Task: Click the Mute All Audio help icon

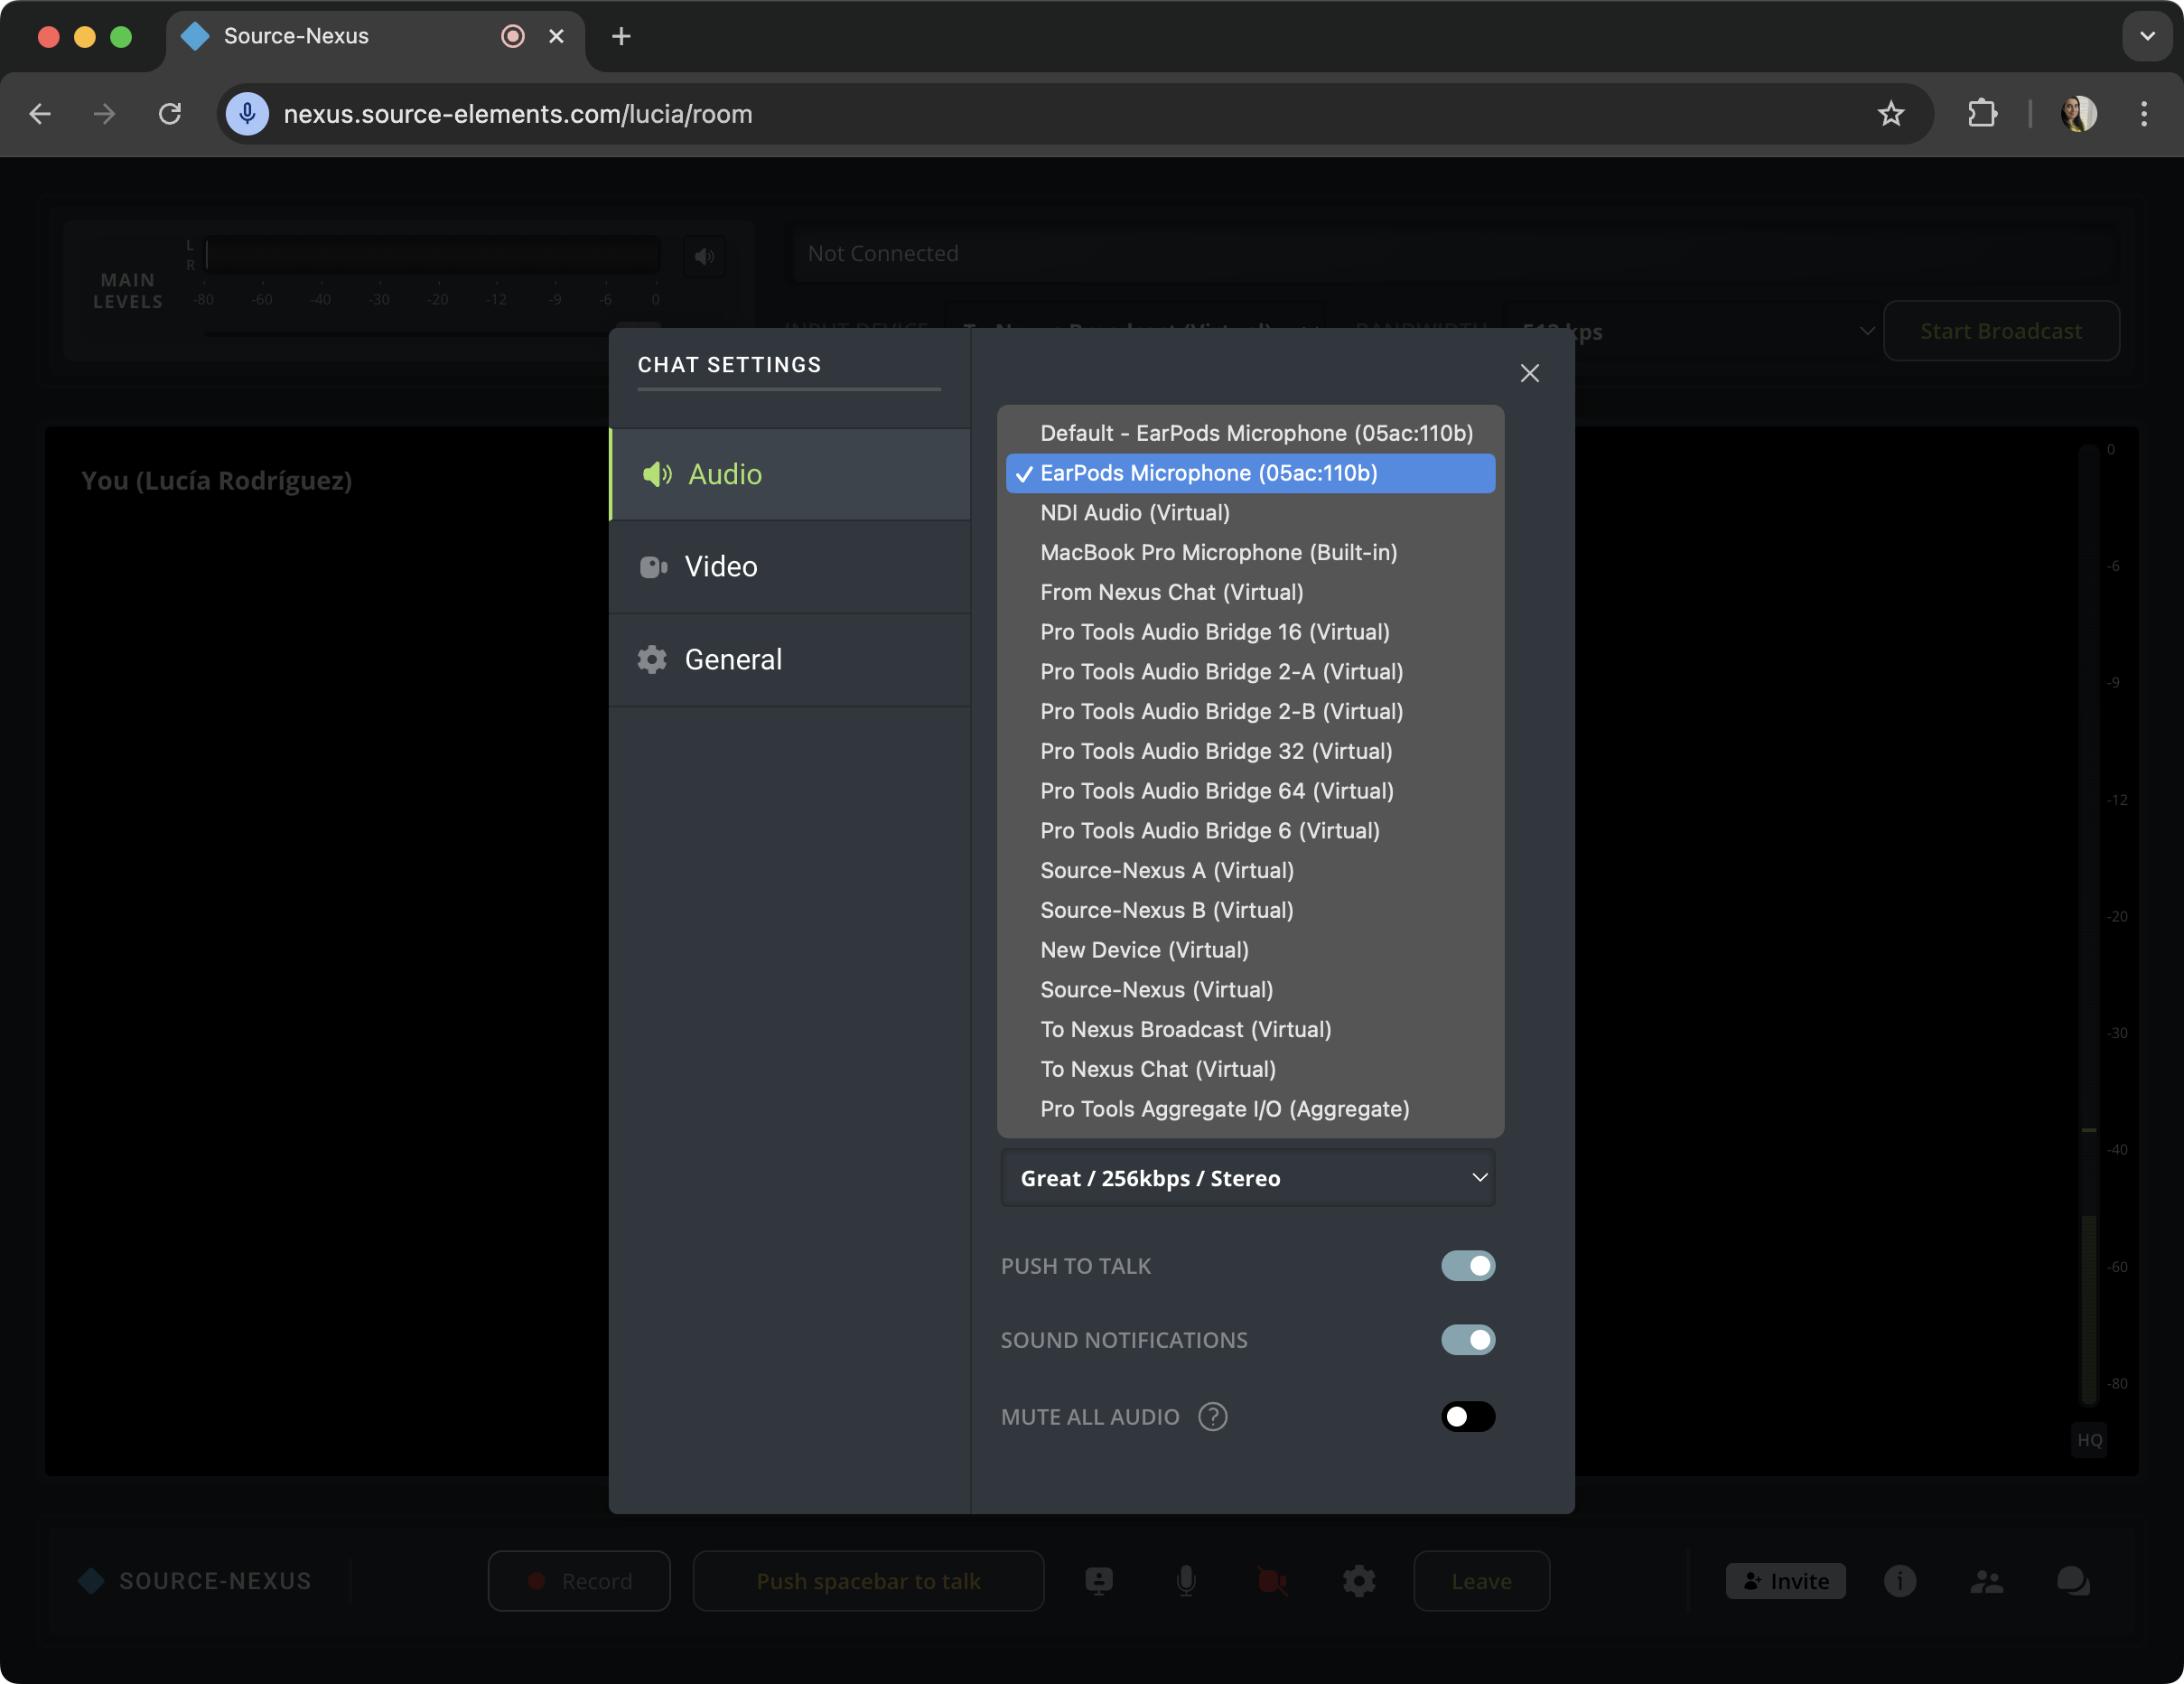Action: (1212, 1417)
